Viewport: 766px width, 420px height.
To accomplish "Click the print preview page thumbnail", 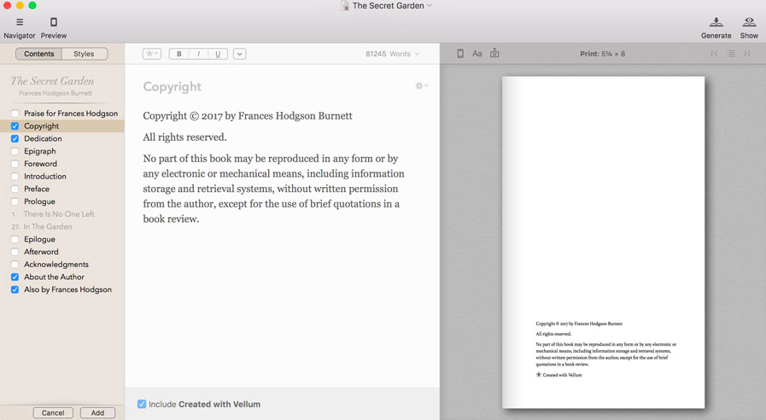I will pos(604,242).
